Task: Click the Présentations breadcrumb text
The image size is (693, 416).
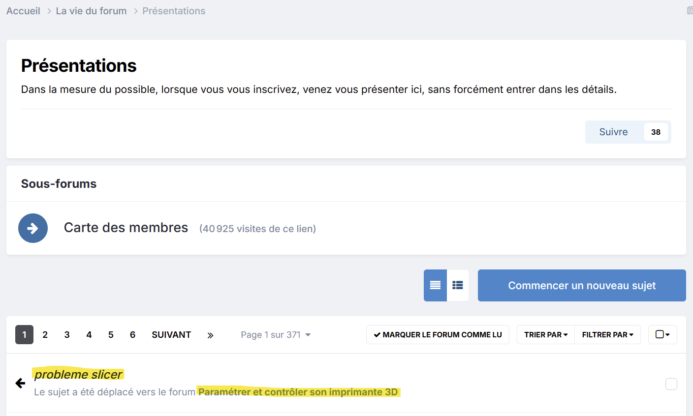Action: pyautogui.click(x=174, y=11)
